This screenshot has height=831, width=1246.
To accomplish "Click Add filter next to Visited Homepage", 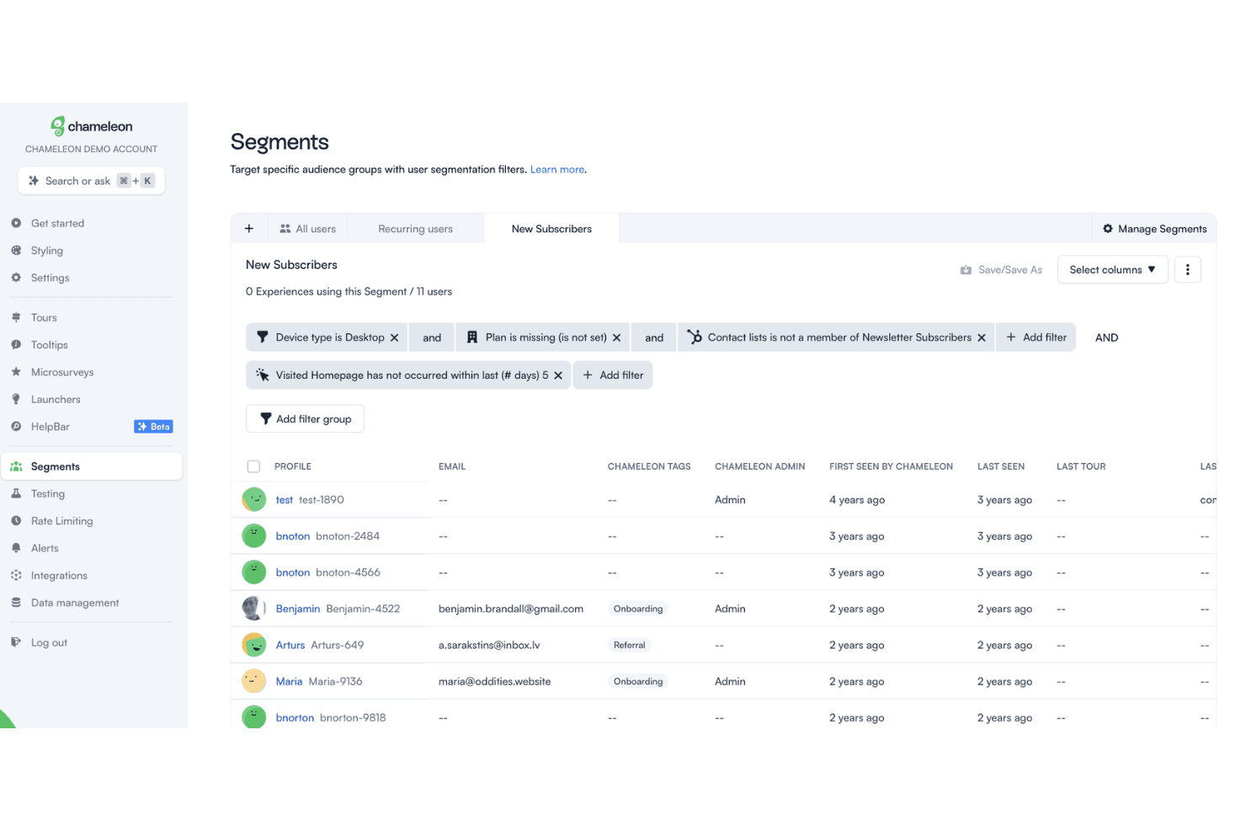I will [613, 376].
